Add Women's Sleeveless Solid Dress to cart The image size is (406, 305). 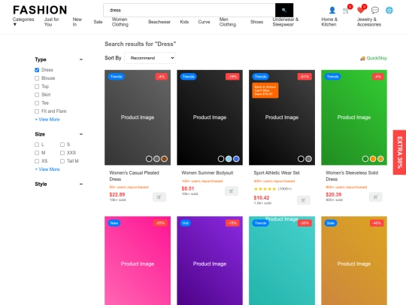click(375, 197)
